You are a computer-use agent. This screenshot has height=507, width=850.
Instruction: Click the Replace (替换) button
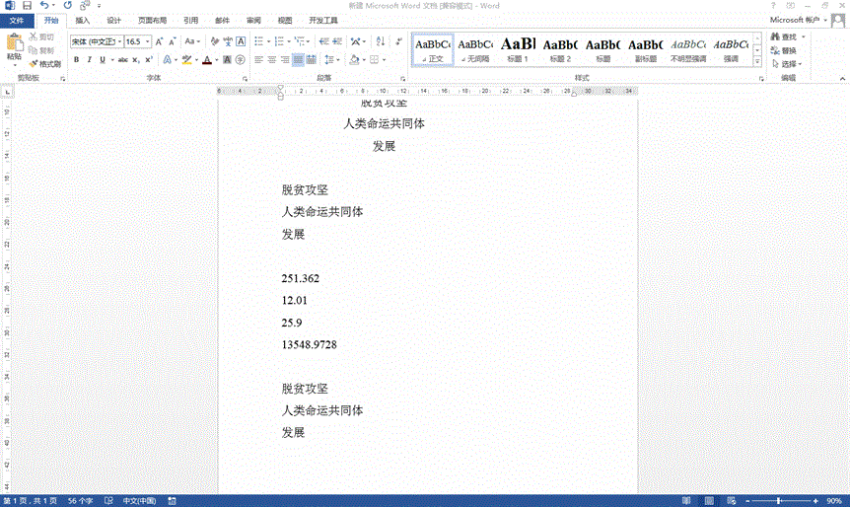point(786,50)
